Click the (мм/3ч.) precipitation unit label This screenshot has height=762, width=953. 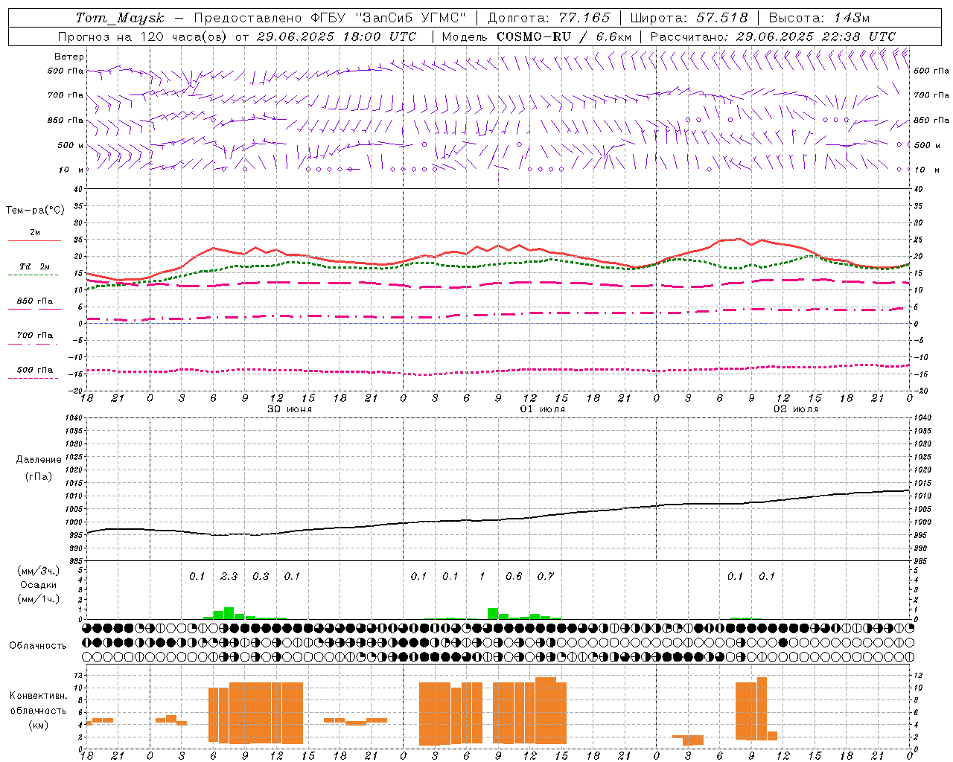point(38,571)
